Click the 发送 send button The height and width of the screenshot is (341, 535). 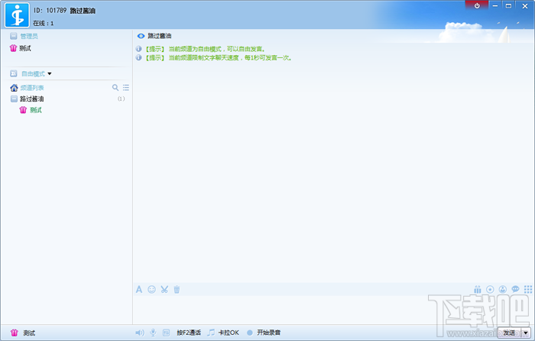tap(509, 333)
